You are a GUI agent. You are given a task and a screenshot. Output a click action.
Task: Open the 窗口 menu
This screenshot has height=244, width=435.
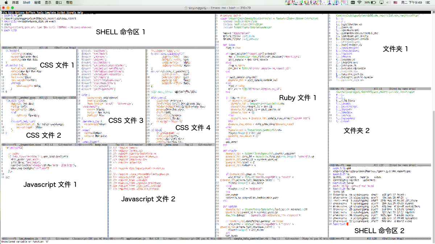tap(59, 2)
